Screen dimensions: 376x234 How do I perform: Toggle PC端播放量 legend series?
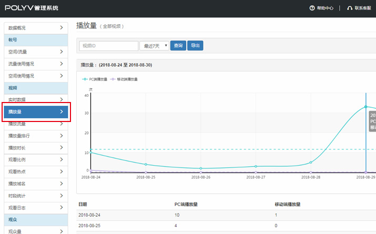pos(95,79)
